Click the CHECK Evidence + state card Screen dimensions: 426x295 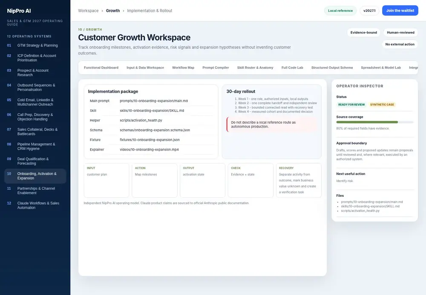[250, 180]
